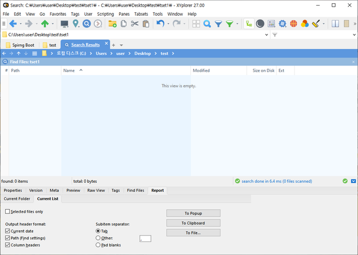Click the 'To File...' button

coord(193,233)
